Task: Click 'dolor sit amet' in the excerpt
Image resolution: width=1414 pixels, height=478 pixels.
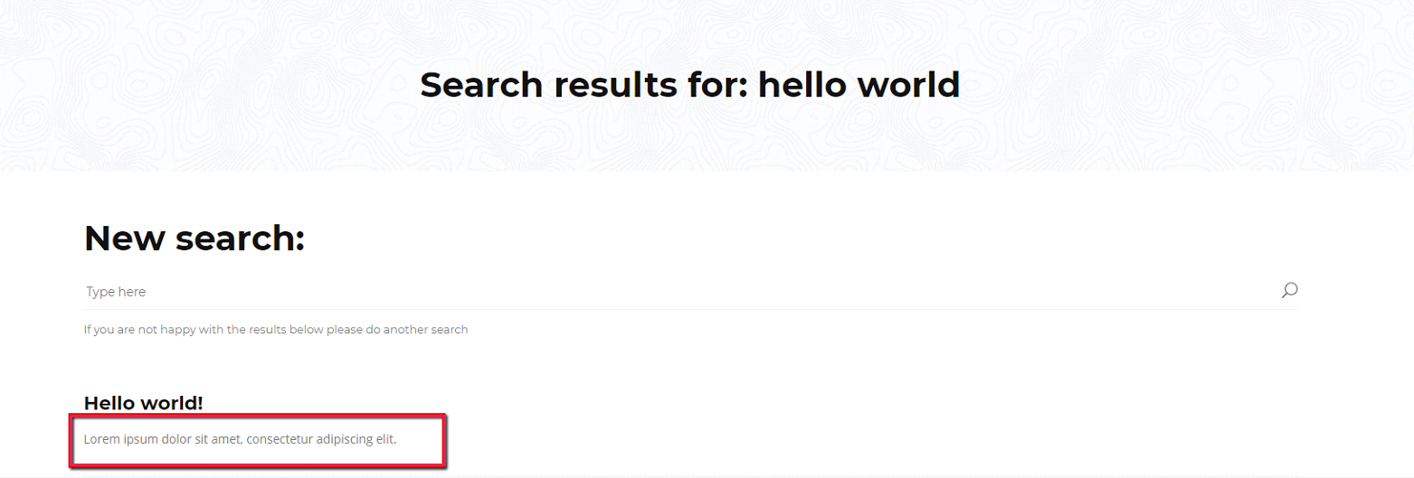Action: point(204,440)
